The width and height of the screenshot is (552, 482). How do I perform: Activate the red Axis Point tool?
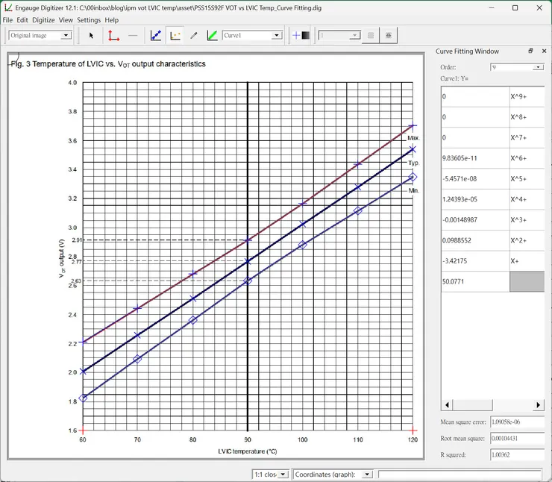(x=113, y=35)
